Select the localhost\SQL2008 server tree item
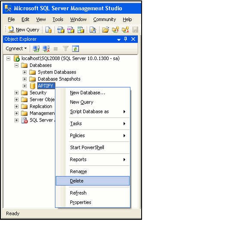 click(x=70, y=58)
